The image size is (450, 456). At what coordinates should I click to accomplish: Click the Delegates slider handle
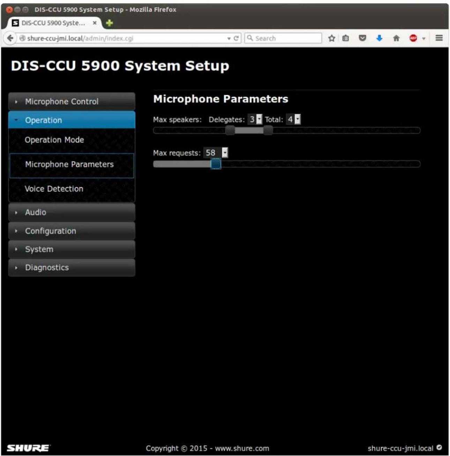230,130
